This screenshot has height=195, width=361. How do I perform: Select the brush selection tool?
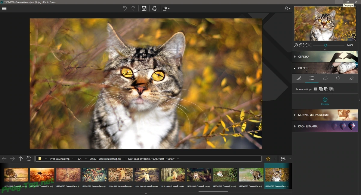[299, 78]
